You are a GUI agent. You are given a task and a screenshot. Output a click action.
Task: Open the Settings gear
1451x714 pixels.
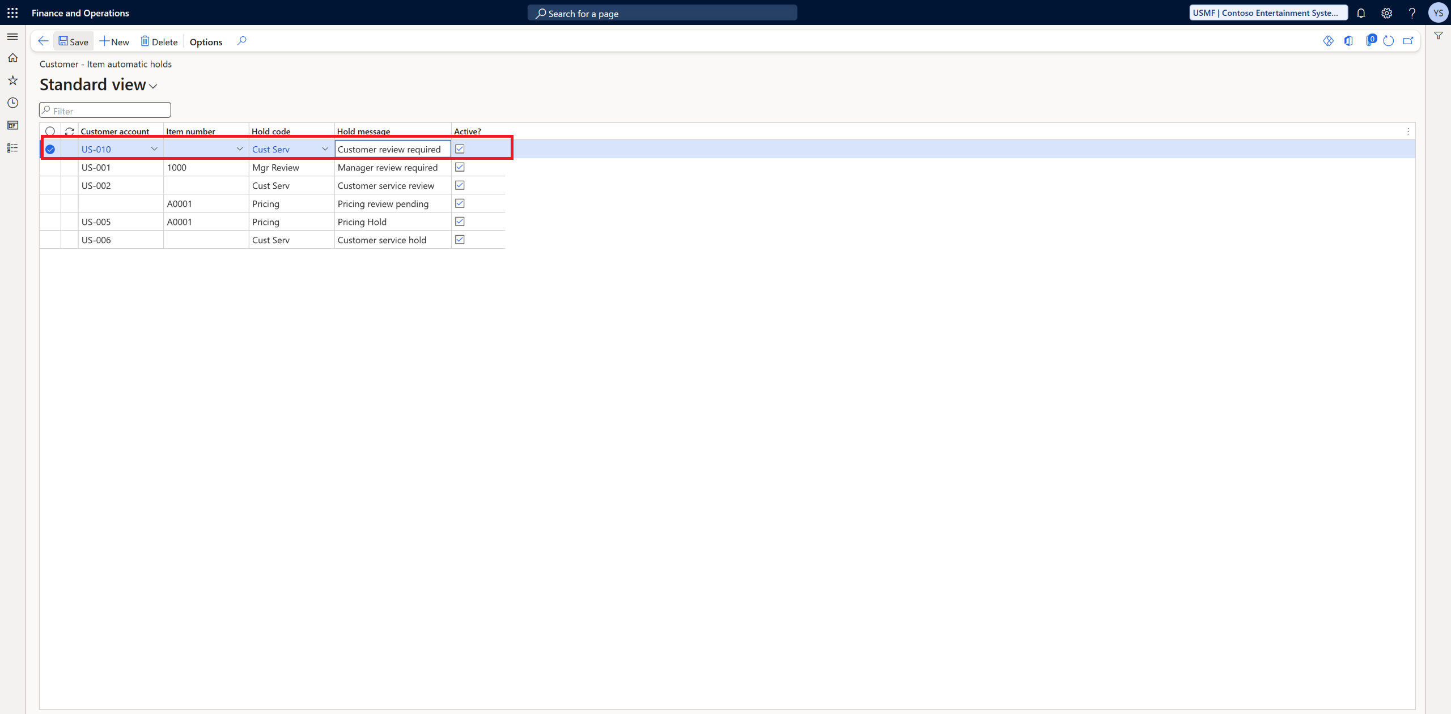(1386, 12)
